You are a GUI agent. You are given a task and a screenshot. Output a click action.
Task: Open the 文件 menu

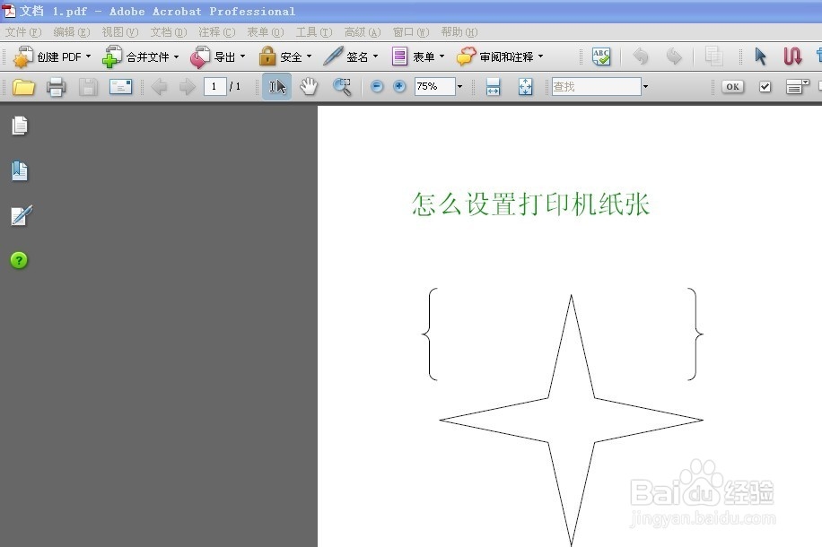(22, 31)
